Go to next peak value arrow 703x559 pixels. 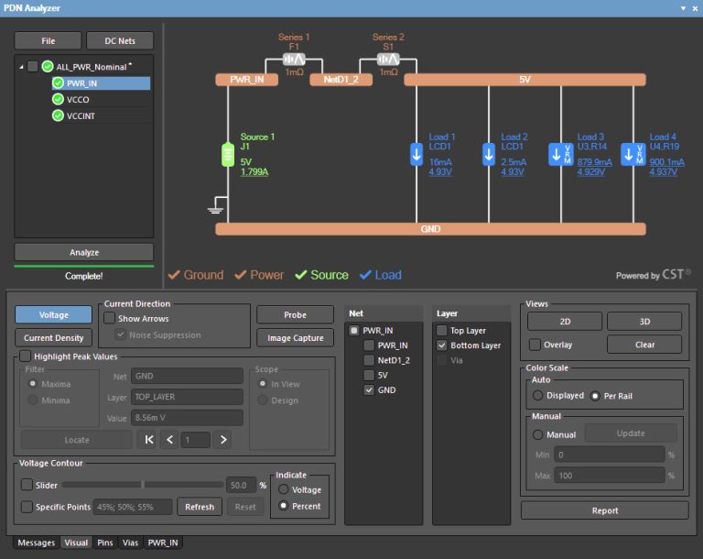pos(223,440)
